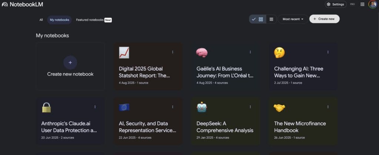The height and width of the screenshot is (155, 379).
Task: Click the padlock emoji on Anthropic notebook
Action: [46, 108]
